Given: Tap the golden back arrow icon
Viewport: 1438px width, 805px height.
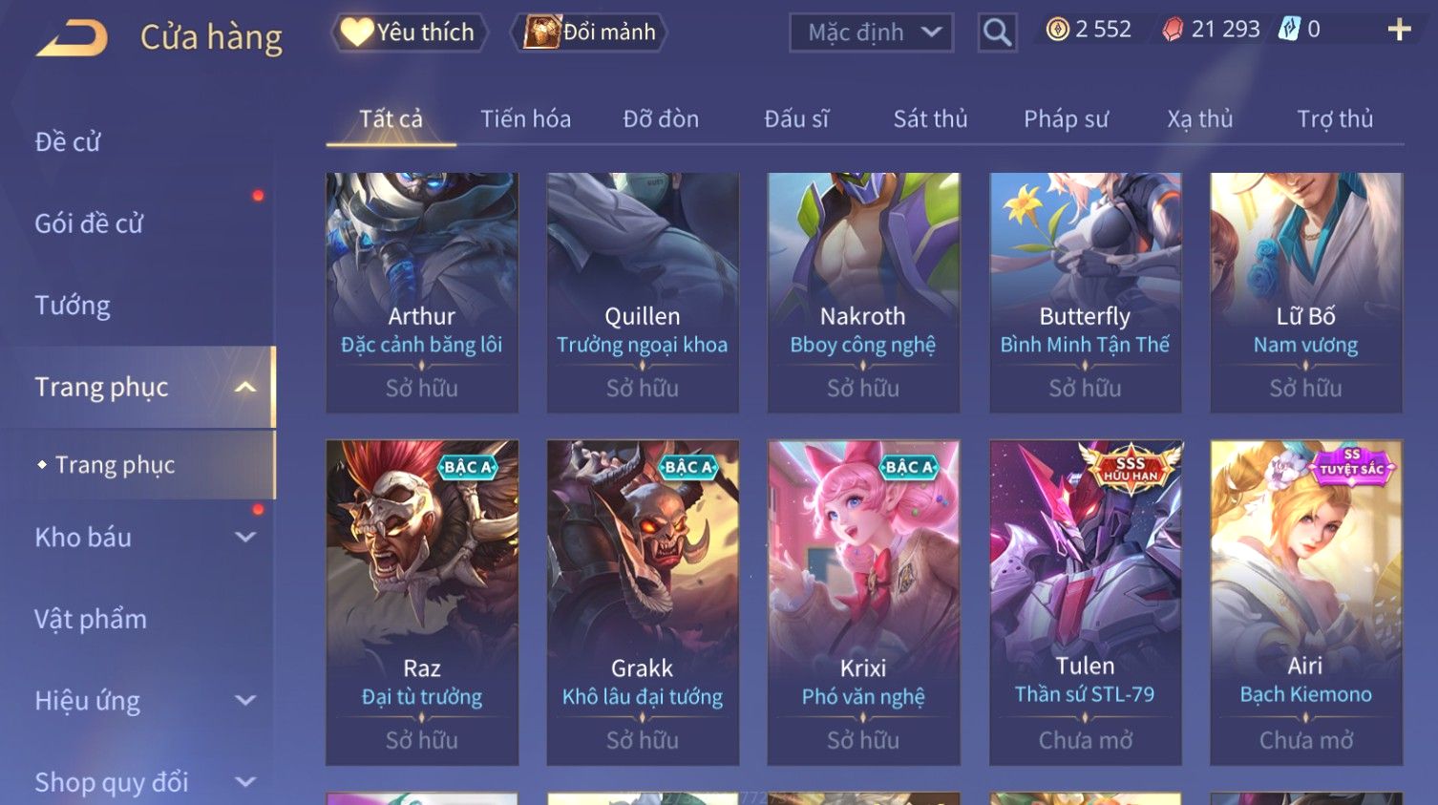Looking at the screenshot, I should click(73, 38).
